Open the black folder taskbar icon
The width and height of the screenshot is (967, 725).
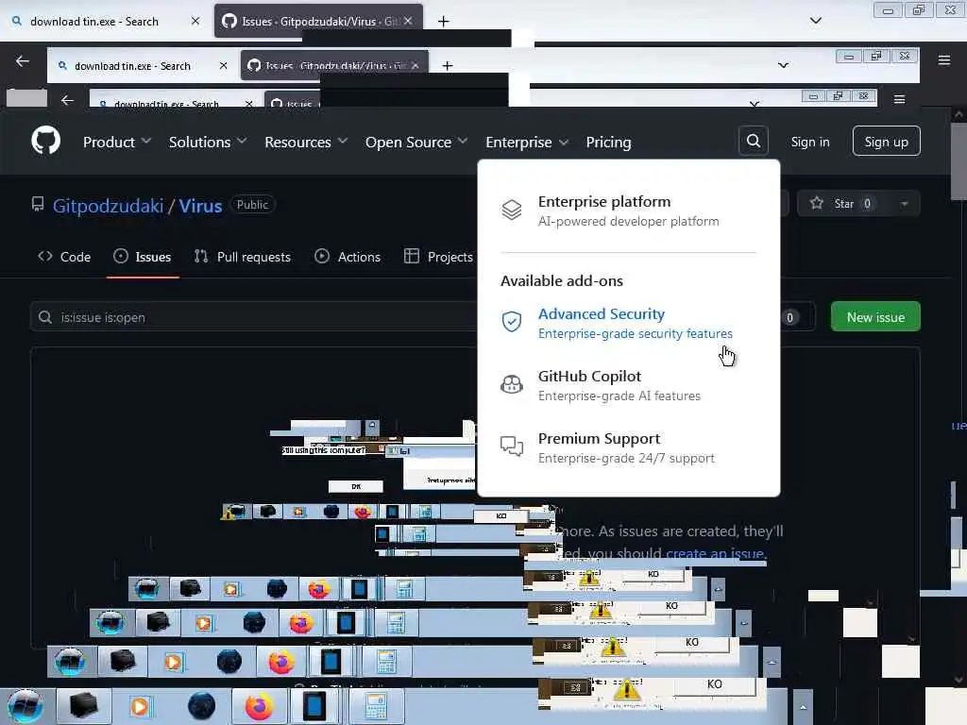point(84,706)
